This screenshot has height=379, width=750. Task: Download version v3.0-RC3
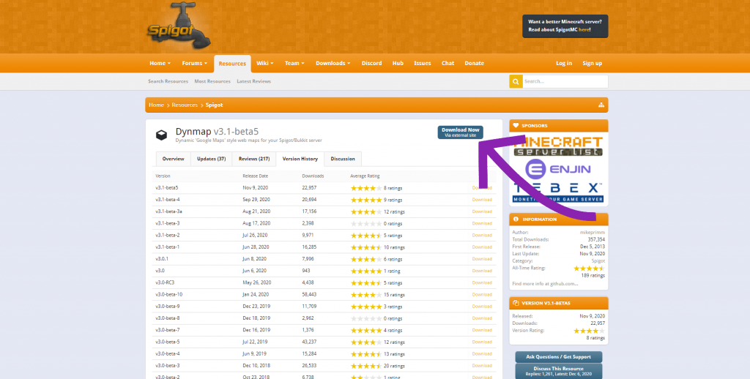click(x=482, y=282)
